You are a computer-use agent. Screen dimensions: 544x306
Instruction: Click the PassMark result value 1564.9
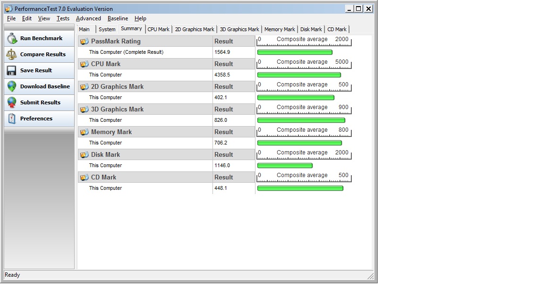(x=222, y=52)
